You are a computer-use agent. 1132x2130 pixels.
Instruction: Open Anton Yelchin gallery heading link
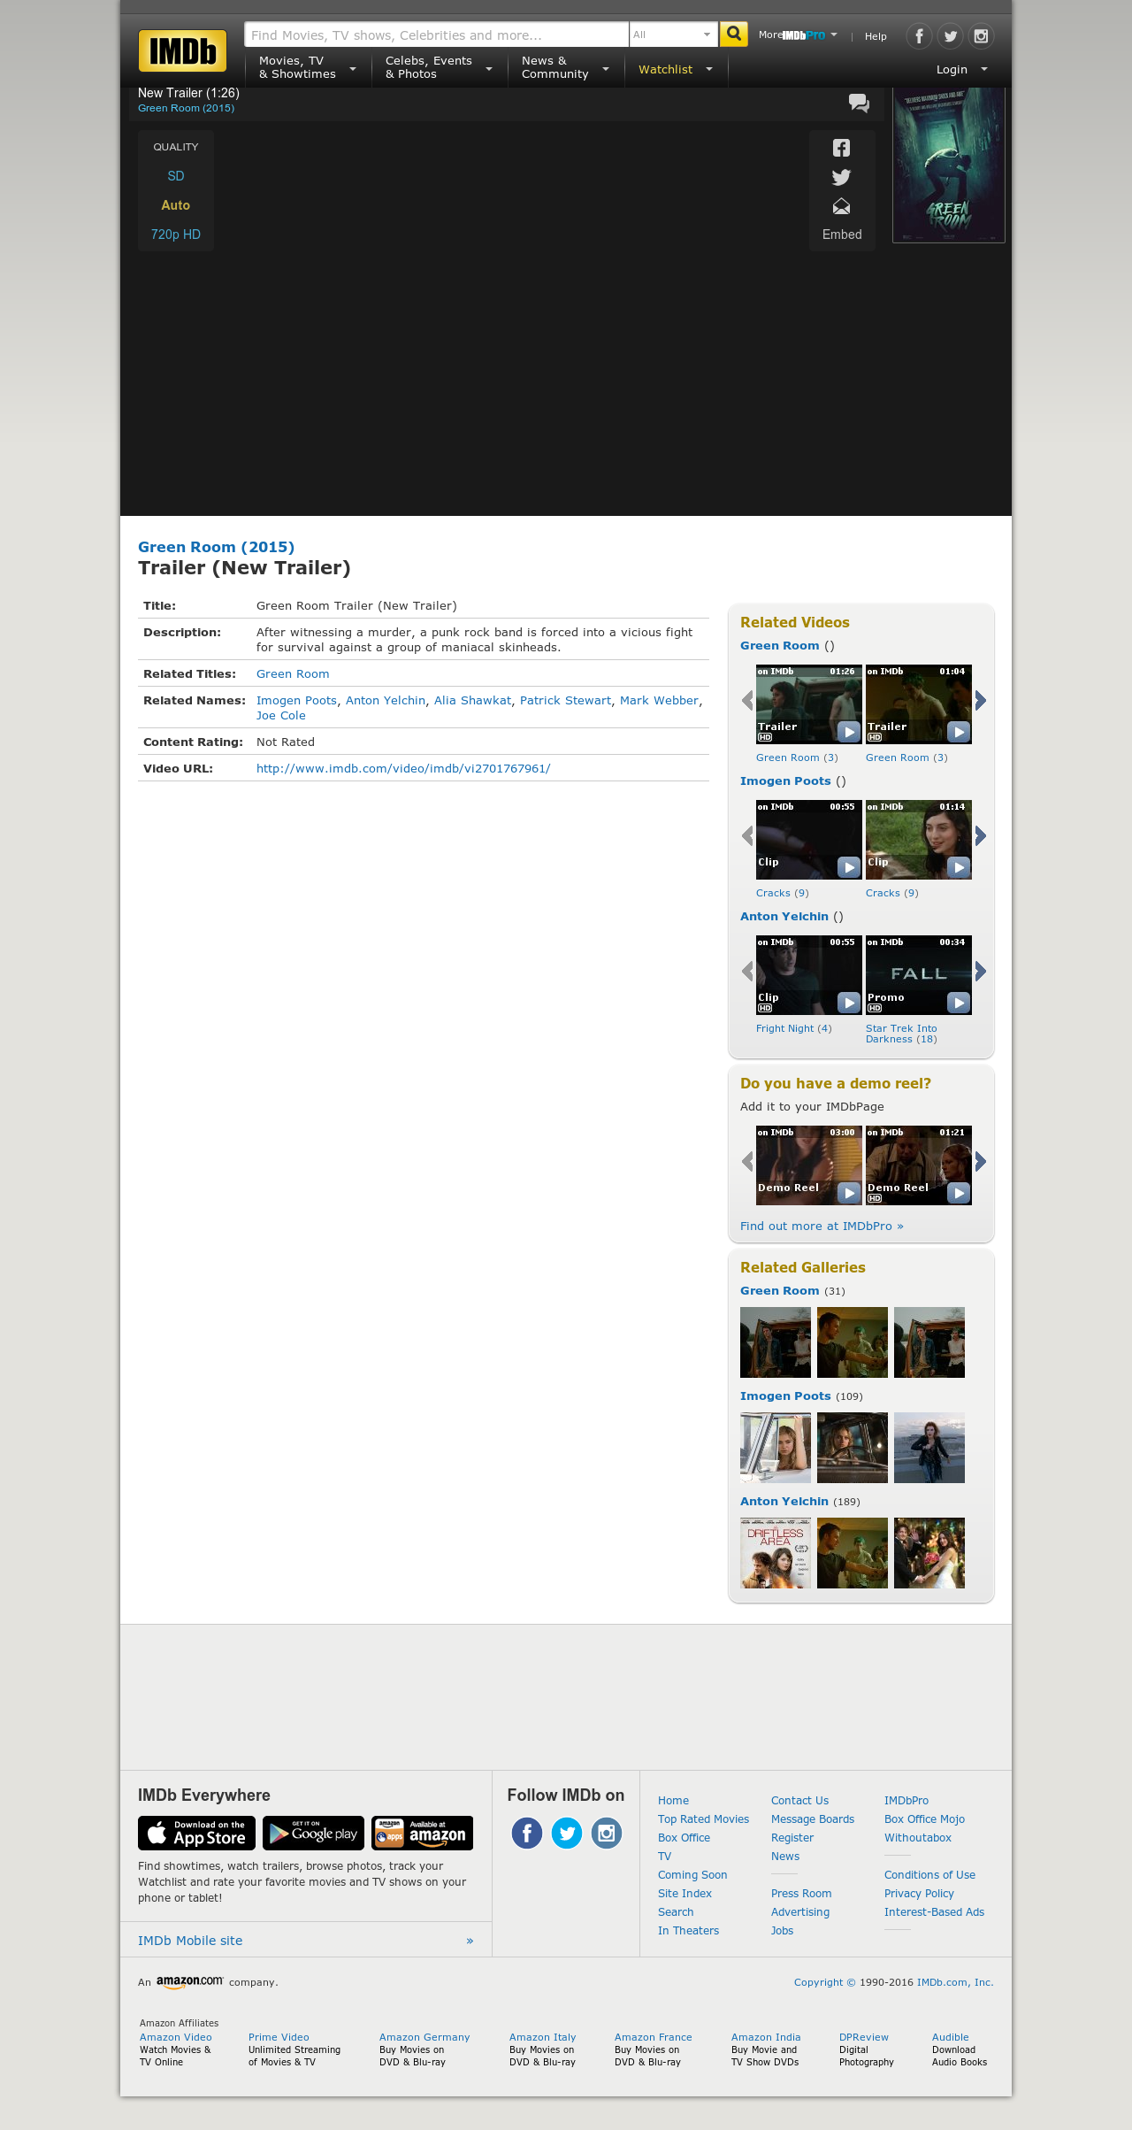(784, 1502)
